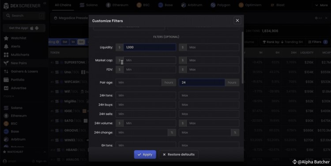Screen dimensions: 331x166
Task: Click the Pair age Min field
Action: point(139,83)
